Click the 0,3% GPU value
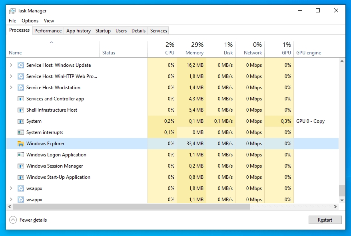 pos(286,121)
